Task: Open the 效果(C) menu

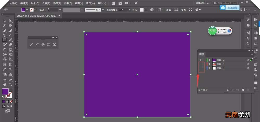Action: point(68,3)
